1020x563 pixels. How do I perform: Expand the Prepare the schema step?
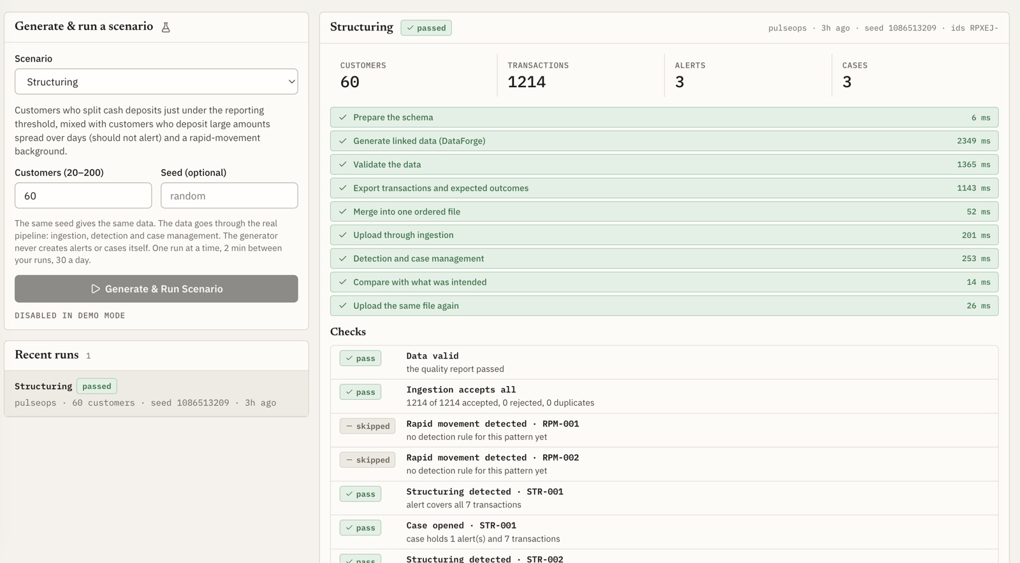pos(664,117)
